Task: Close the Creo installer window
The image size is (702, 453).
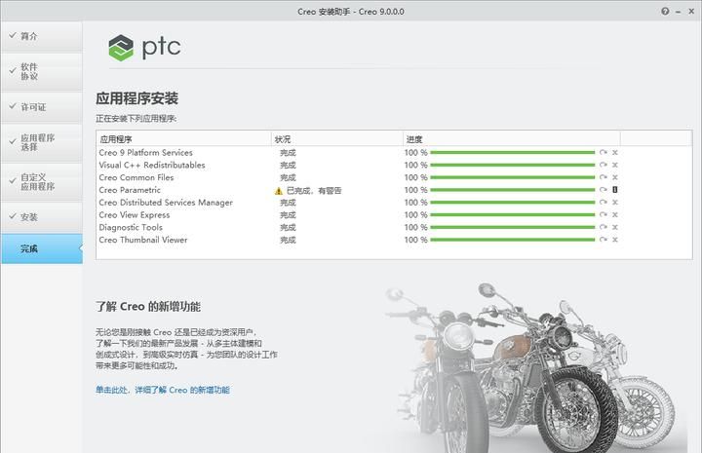Action: point(691,11)
